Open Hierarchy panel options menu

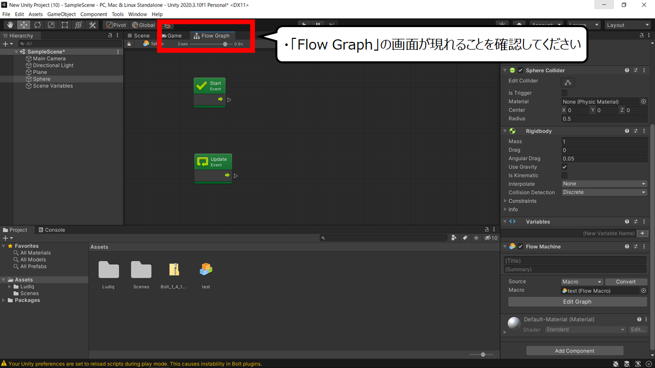(x=118, y=36)
